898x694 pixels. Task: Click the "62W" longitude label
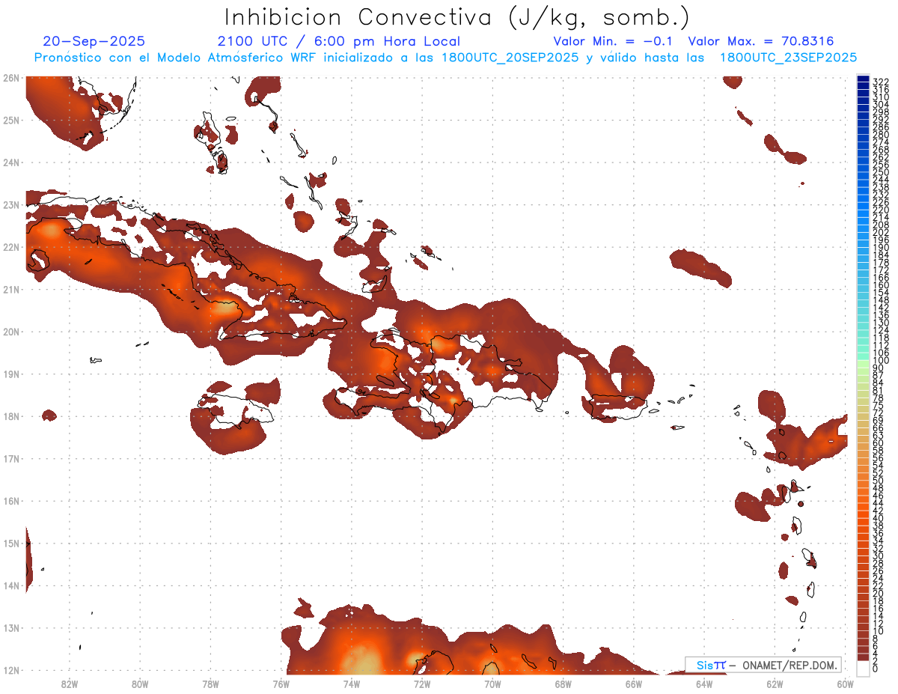click(x=775, y=684)
